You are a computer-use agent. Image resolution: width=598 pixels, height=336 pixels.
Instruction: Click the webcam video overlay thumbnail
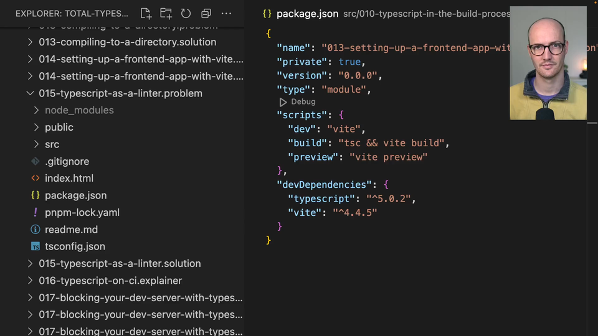point(548,63)
